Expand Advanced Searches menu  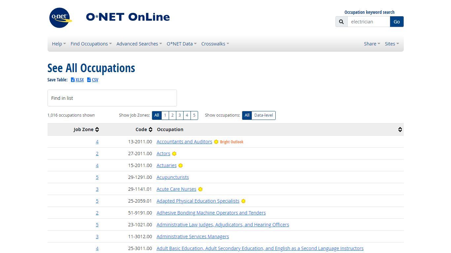(x=139, y=44)
